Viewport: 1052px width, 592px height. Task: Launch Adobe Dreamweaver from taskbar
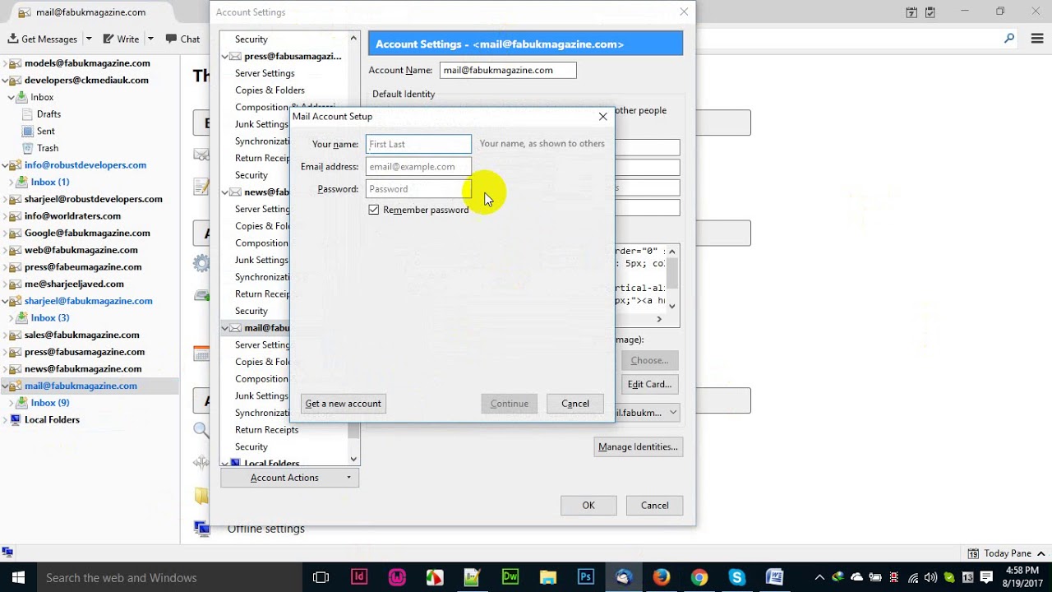510,577
